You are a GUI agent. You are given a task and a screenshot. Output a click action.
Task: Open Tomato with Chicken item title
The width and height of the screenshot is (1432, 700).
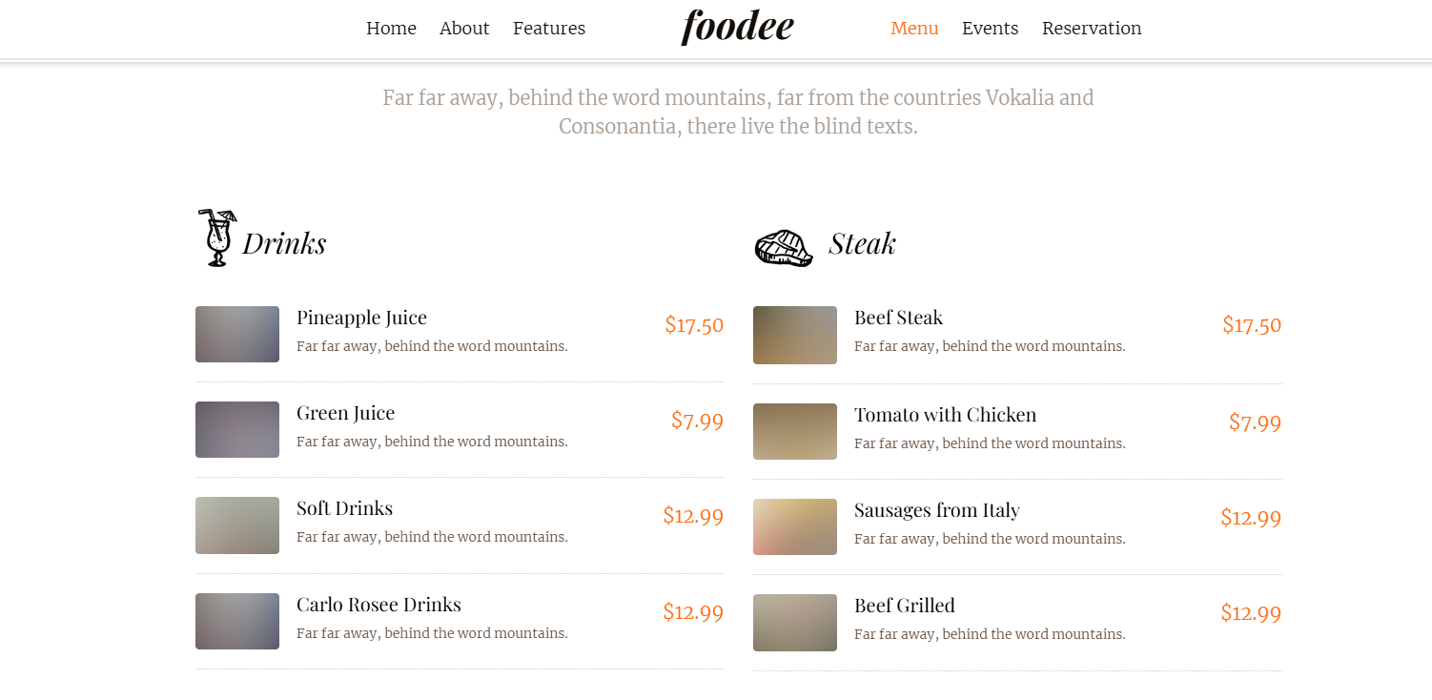pyautogui.click(x=945, y=415)
